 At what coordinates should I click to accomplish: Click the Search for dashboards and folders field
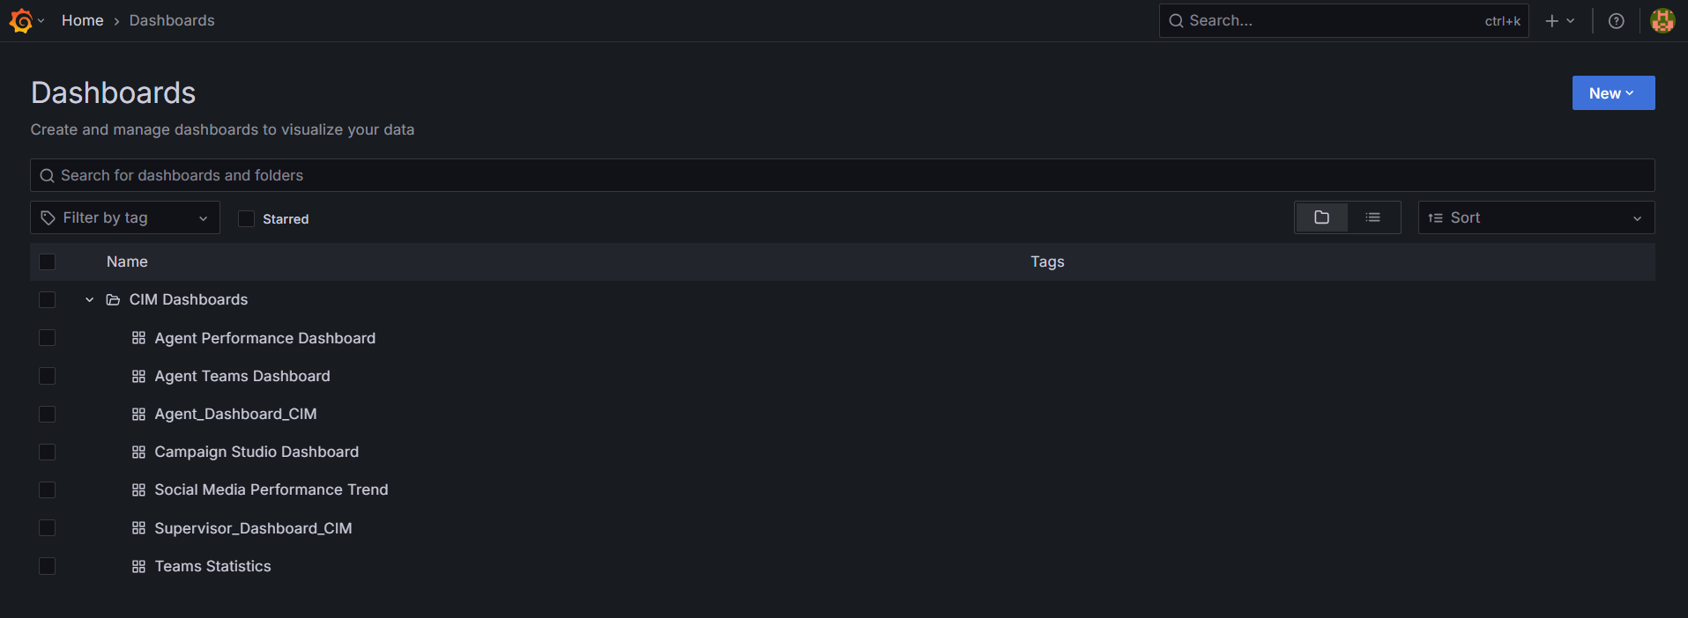842,175
